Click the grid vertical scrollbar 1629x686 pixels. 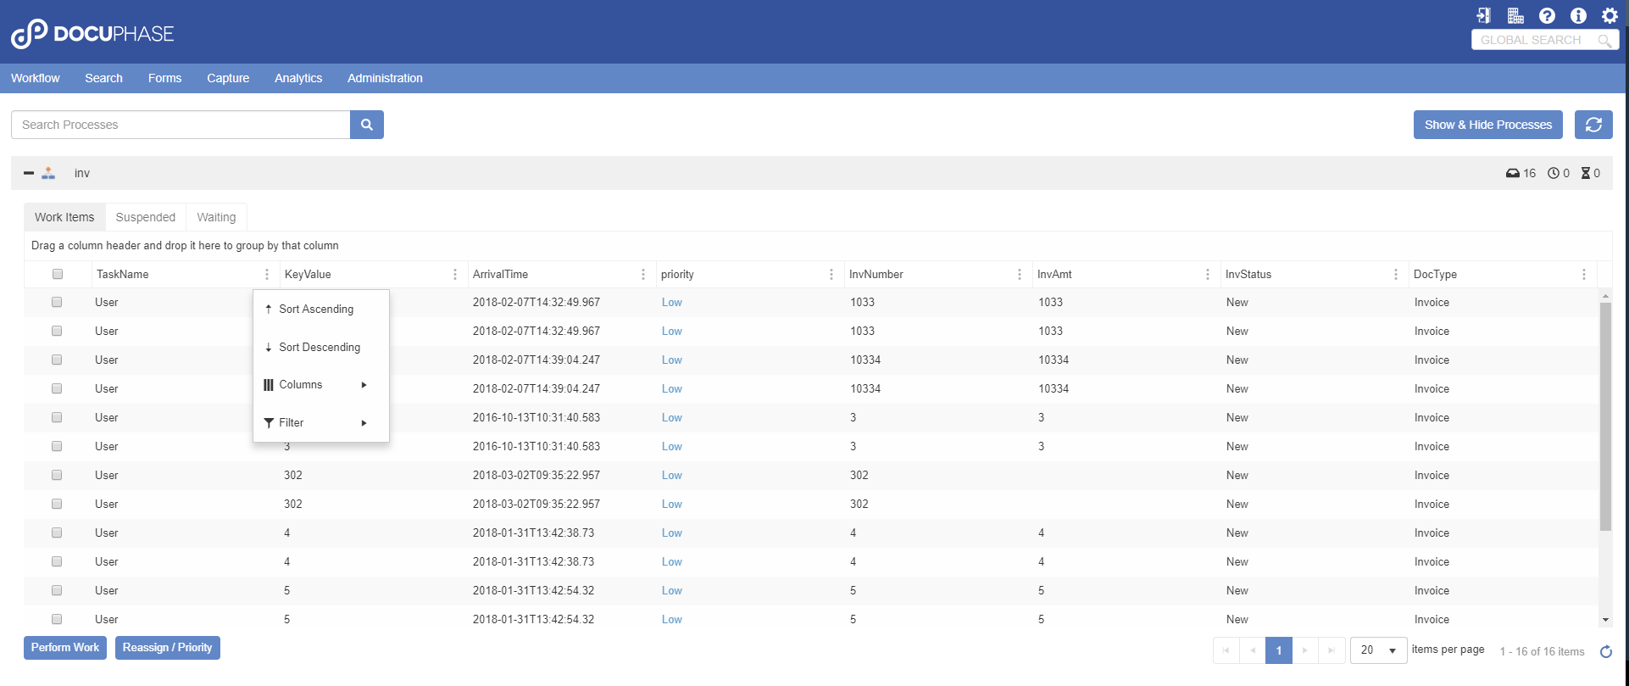click(1604, 416)
